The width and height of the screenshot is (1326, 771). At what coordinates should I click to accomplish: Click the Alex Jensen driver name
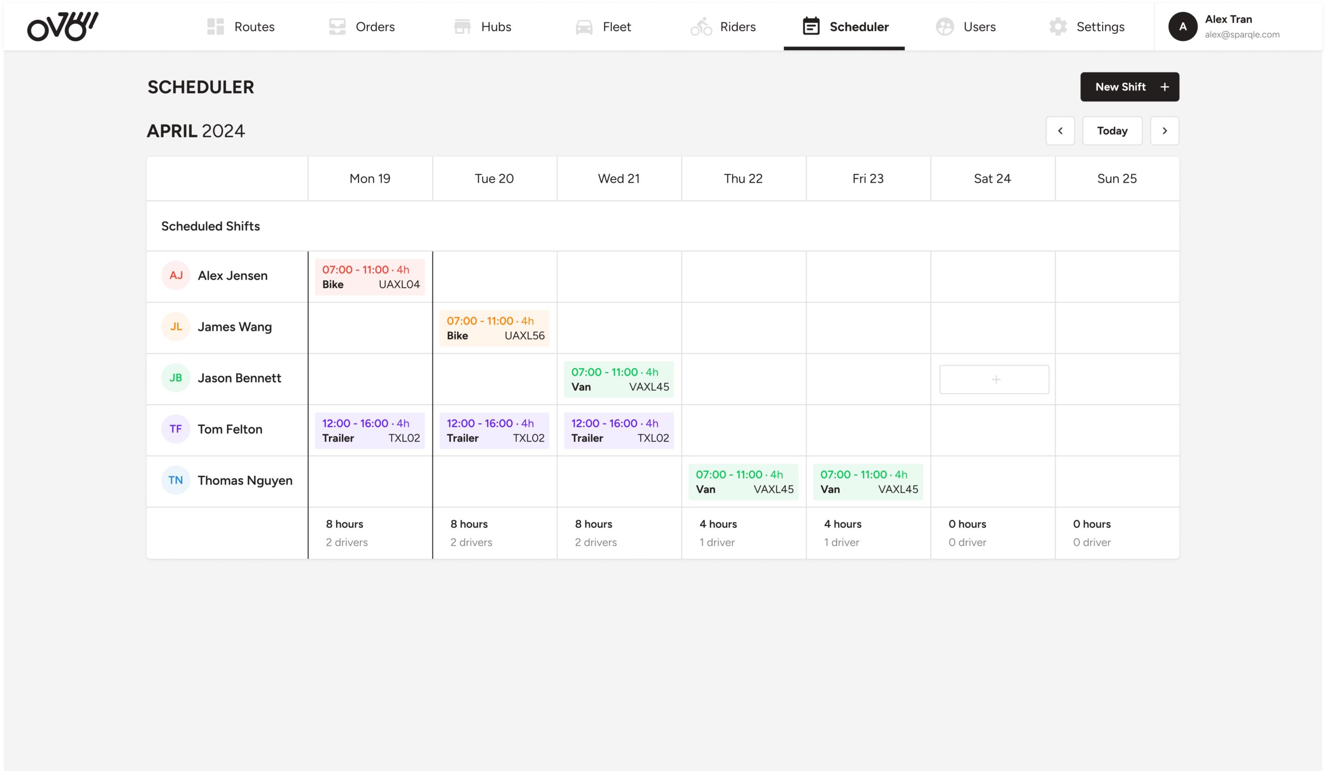232,275
